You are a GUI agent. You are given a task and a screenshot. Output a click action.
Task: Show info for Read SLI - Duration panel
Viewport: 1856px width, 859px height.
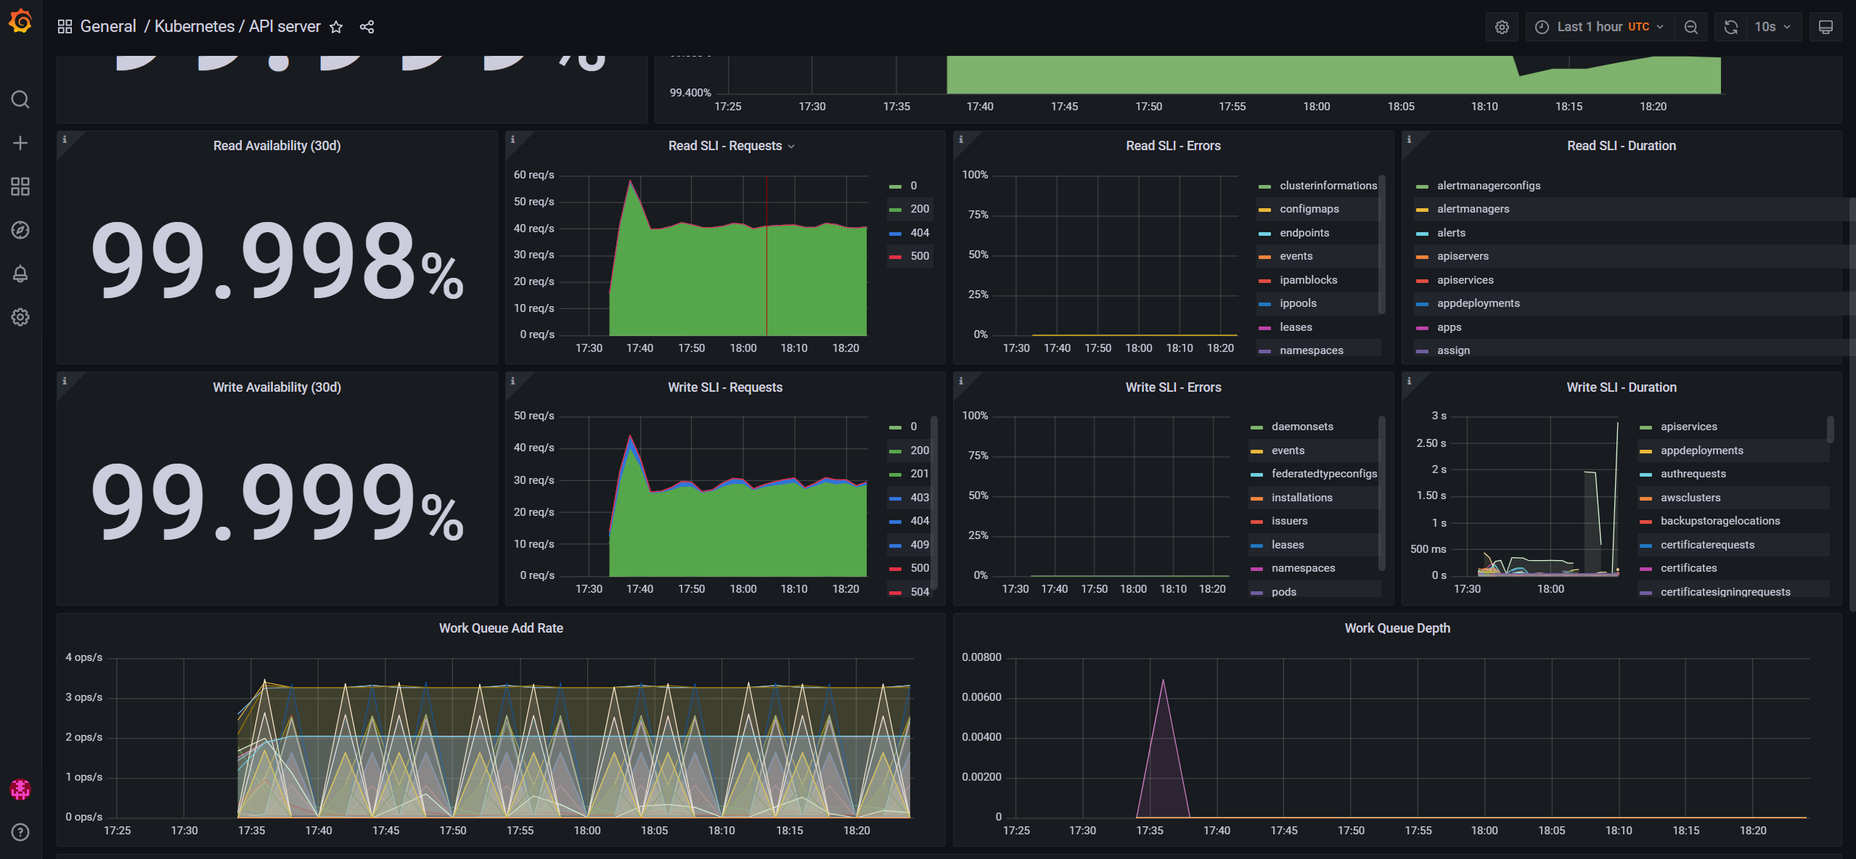click(1410, 139)
